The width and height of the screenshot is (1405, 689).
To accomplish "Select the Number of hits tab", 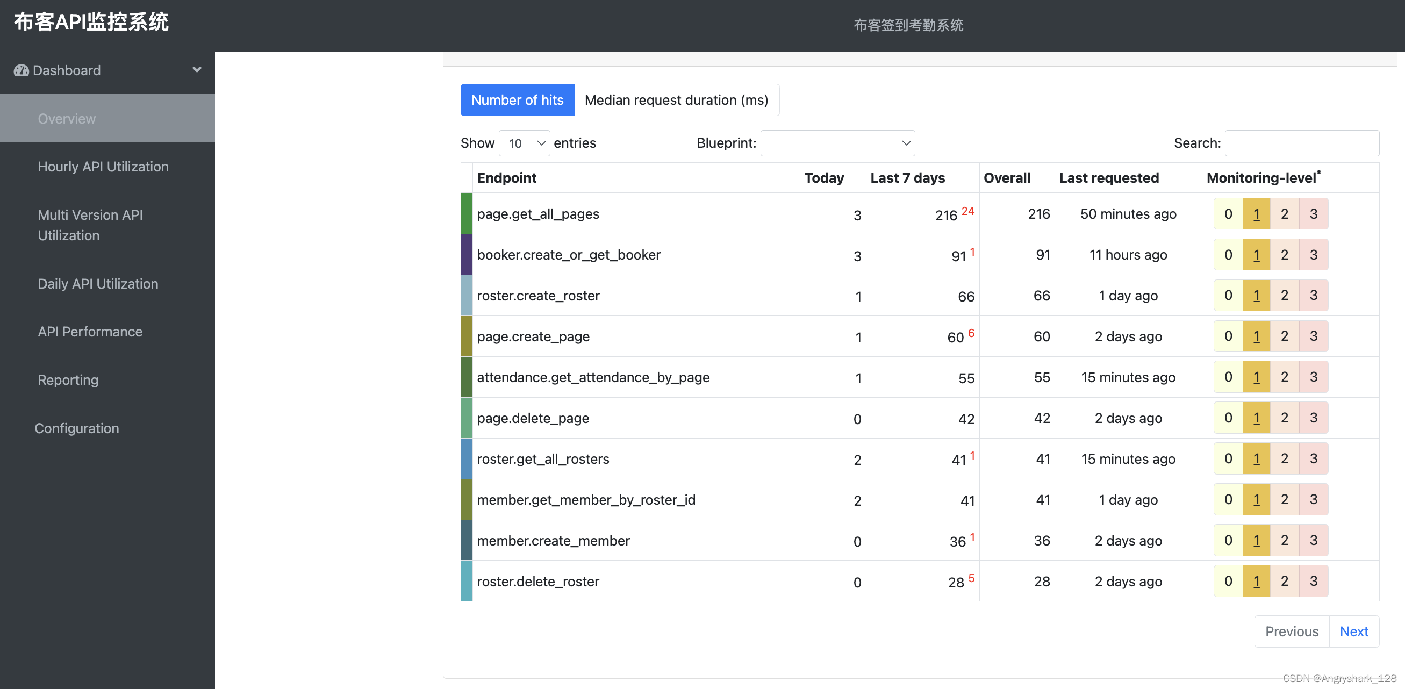I will pos(517,100).
